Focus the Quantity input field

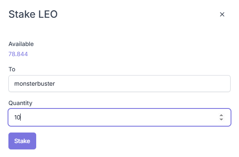(x=119, y=117)
